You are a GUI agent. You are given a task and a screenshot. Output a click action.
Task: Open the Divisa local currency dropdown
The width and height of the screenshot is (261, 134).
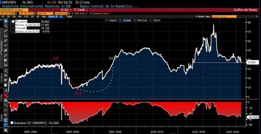click(x=61, y=13)
